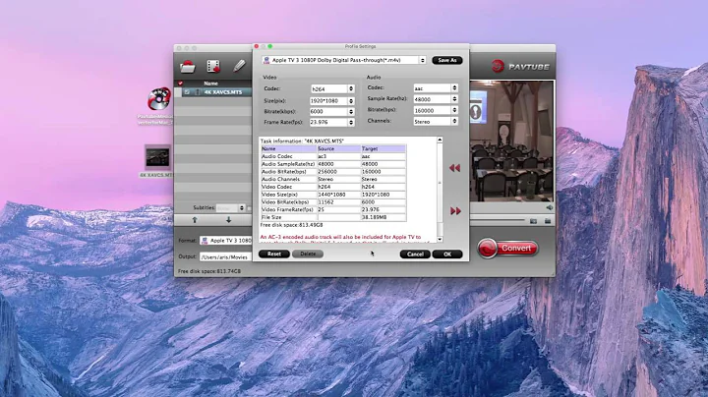Screen dimensions: 708x397
Task: Click the add video filmstrip icon
Action: (x=213, y=66)
